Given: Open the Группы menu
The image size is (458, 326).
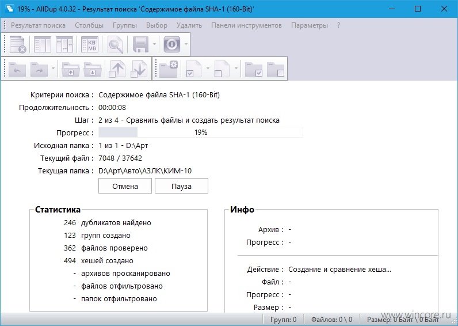Looking at the screenshot, I should [x=125, y=25].
